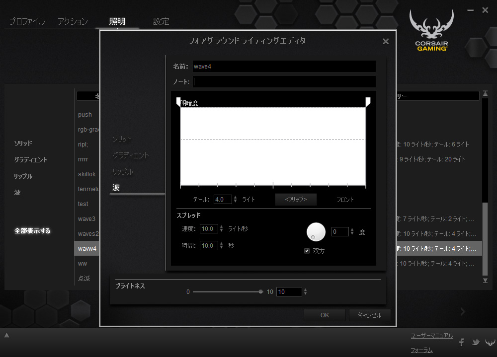
Task: Increase the テール value with stepper
Action: pos(236,198)
